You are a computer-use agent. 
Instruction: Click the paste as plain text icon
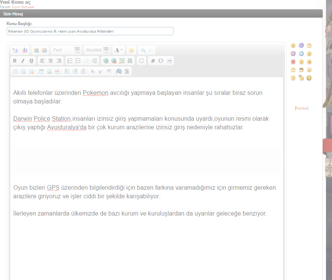coord(36,50)
